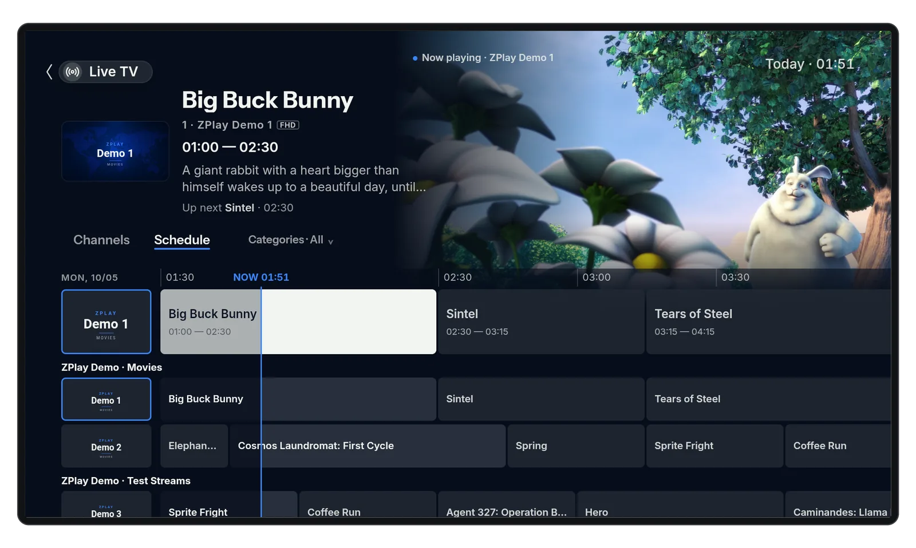This screenshot has height=548, width=916.
Task: Open highlighted Big Buck Bunny 01:00 program
Action: point(298,321)
